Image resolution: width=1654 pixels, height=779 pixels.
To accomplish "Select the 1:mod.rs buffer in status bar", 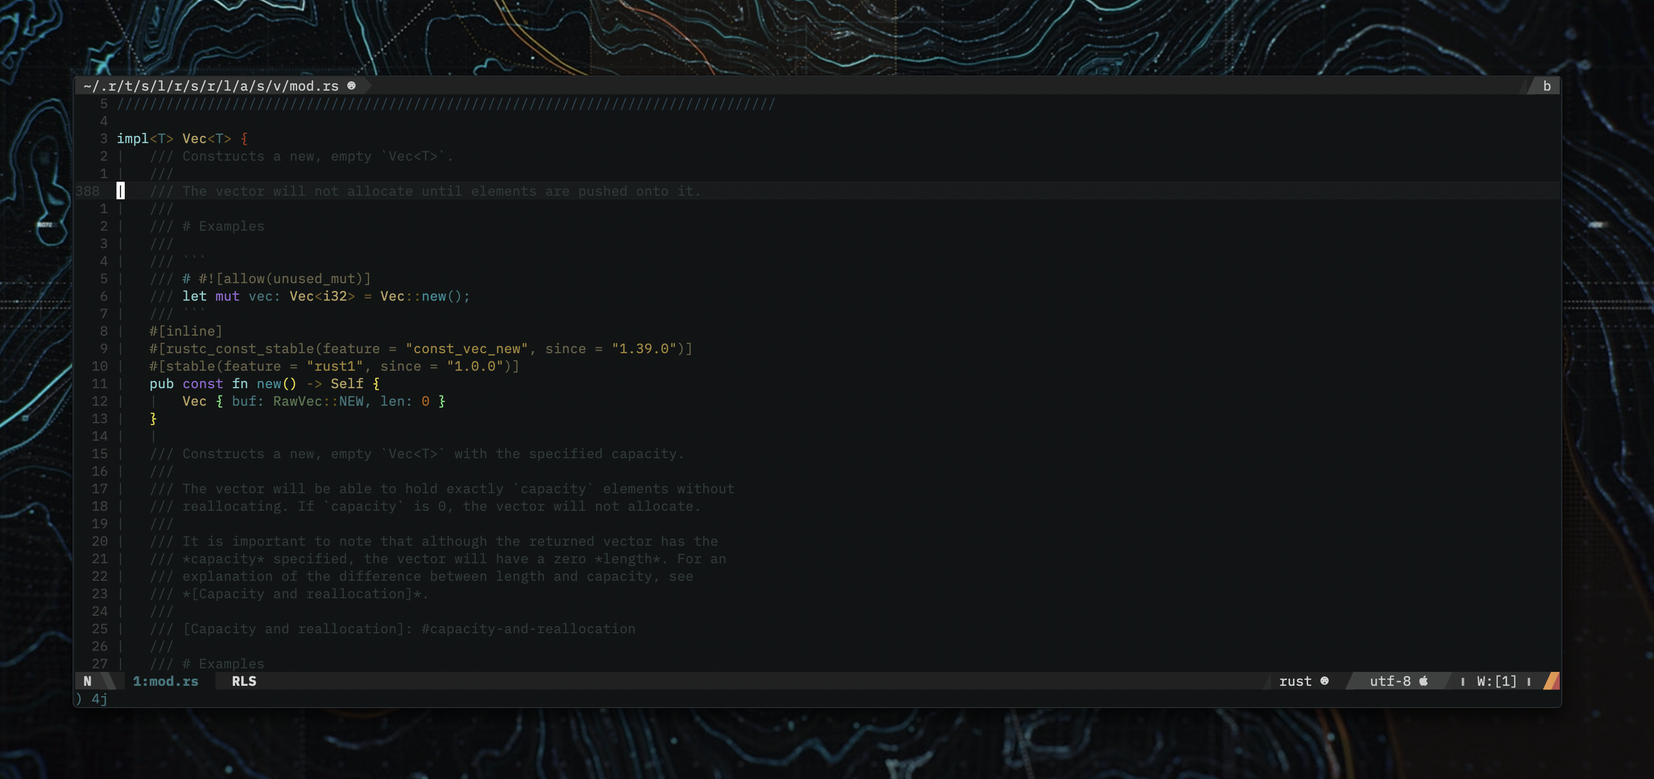I will click(x=165, y=681).
